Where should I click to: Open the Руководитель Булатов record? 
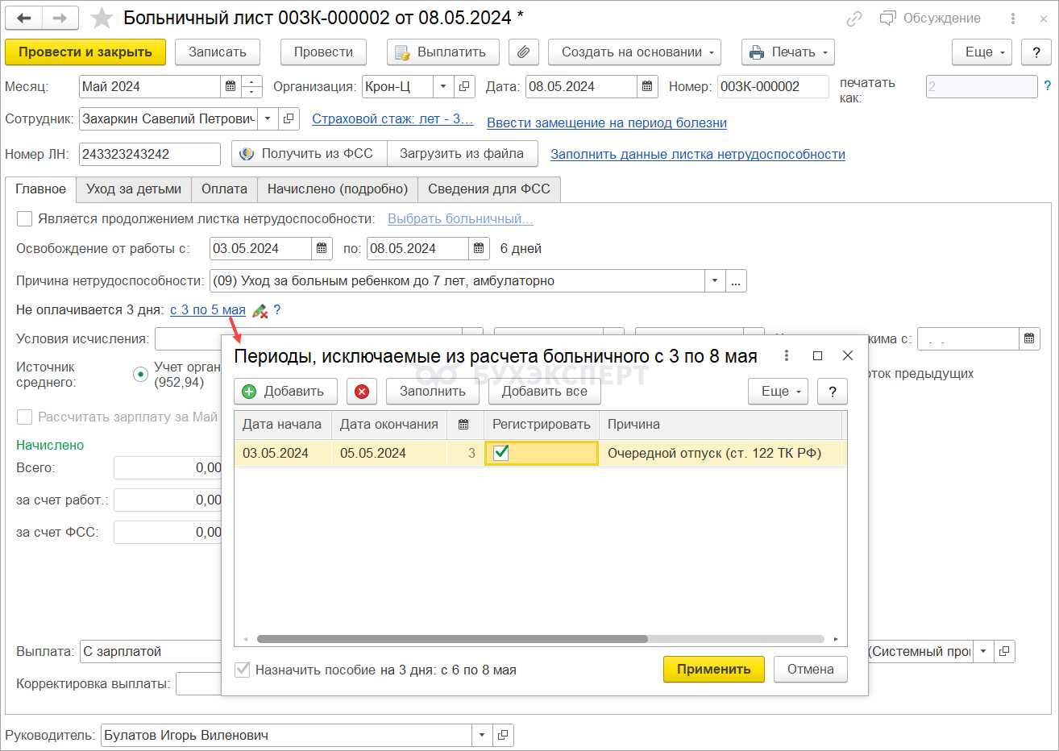503,735
